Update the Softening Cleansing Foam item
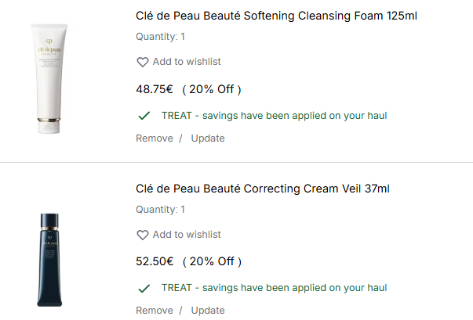The image size is (473, 320). point(208,138)
